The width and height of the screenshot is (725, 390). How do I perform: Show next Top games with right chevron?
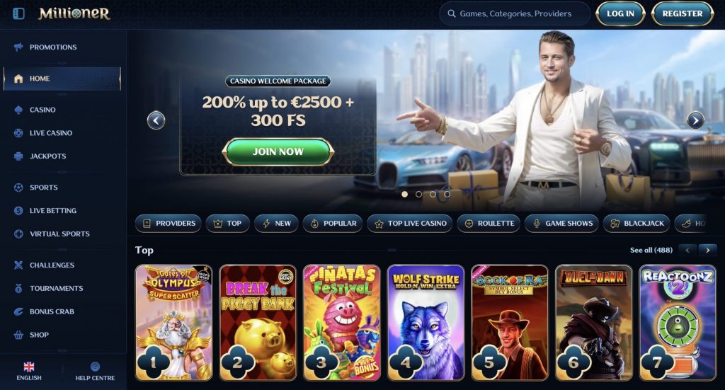pyautogui.click(x=707, y=250)
